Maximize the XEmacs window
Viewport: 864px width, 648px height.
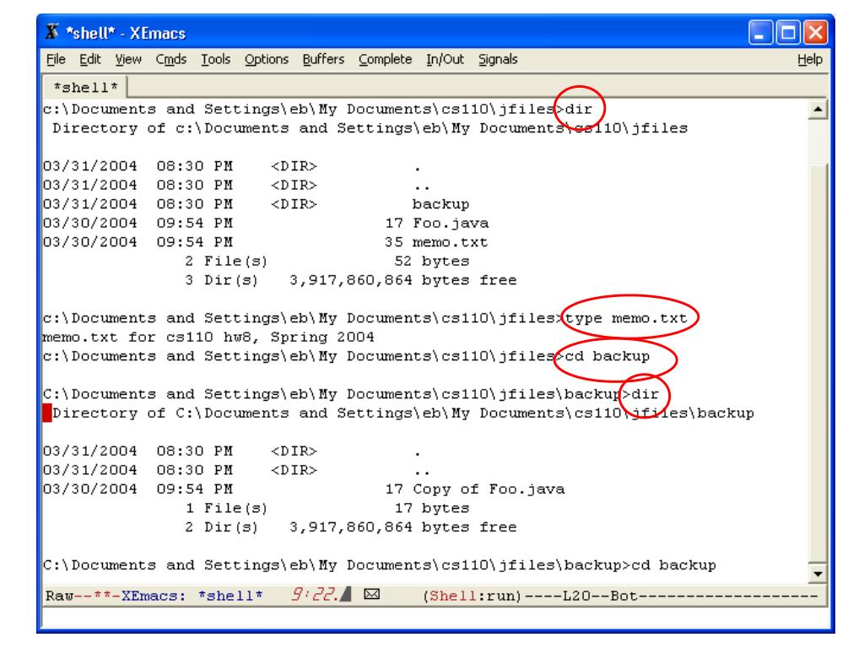click(x=788, y=33)
